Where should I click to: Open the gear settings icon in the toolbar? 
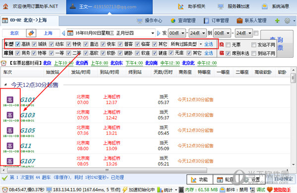tap(287, 21)
